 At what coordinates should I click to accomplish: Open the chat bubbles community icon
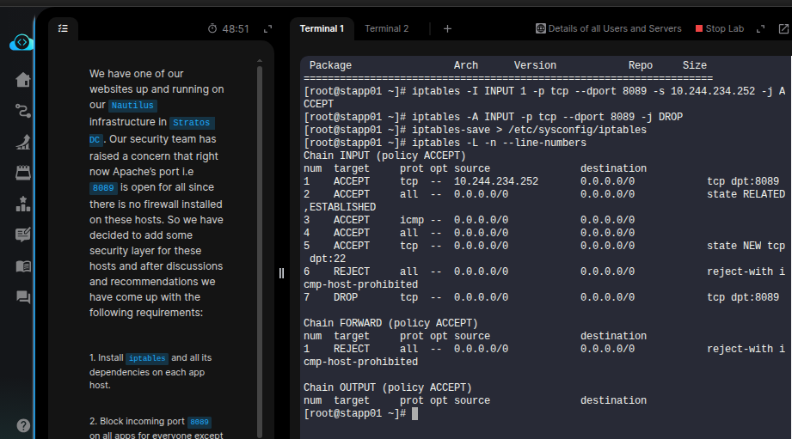pyautogui.click(x=23, y=296)
